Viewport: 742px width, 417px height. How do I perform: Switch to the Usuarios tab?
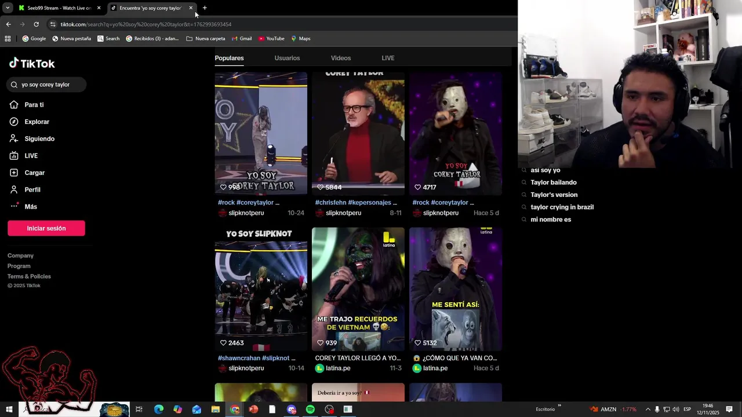tap(287, 58)
